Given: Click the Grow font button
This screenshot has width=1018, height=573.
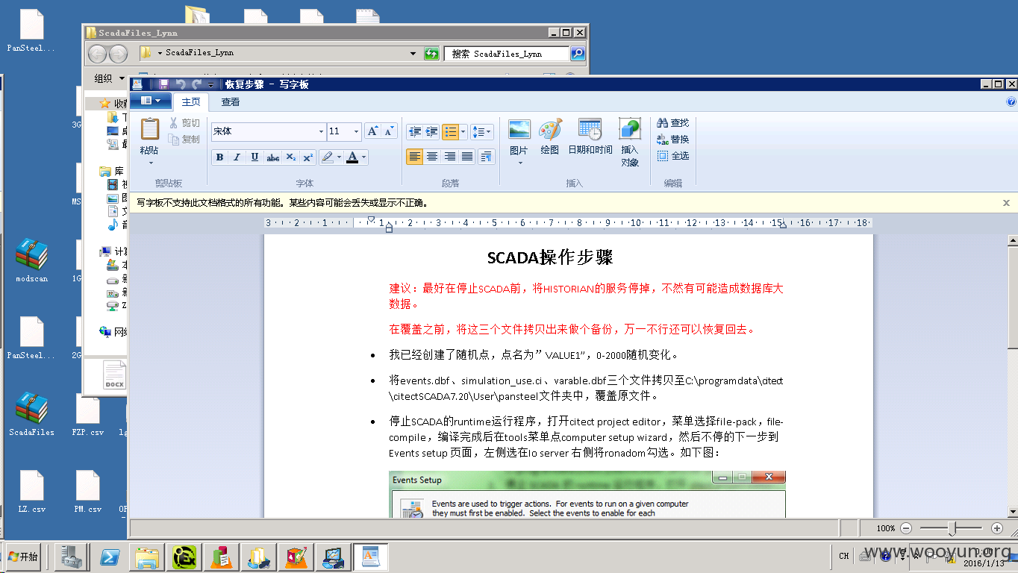Looking at the screenshot, I should click(x=373, y=131).
